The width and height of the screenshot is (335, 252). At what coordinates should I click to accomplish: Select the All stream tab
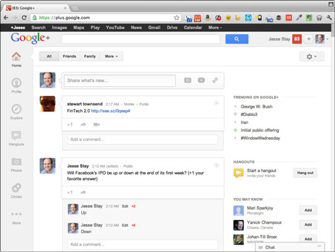pos(49,56)
